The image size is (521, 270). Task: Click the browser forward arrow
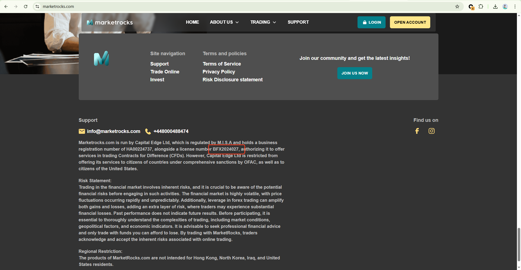(16, 7)
